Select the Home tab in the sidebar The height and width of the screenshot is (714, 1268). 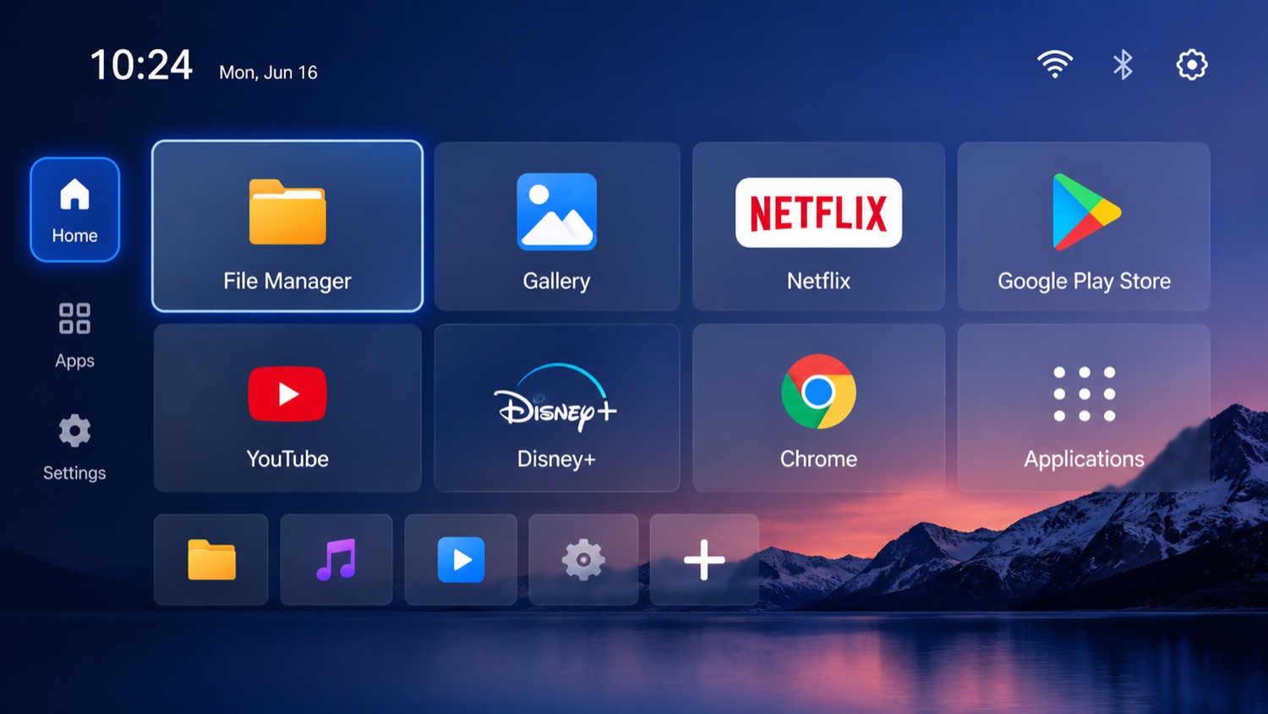coord(74,210)
